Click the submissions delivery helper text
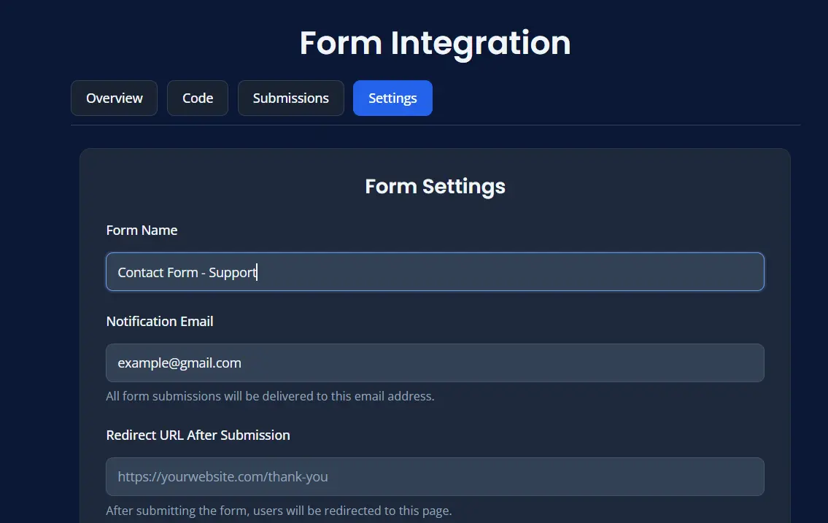Viewport: 828px width, 523px height. (270, 396)
